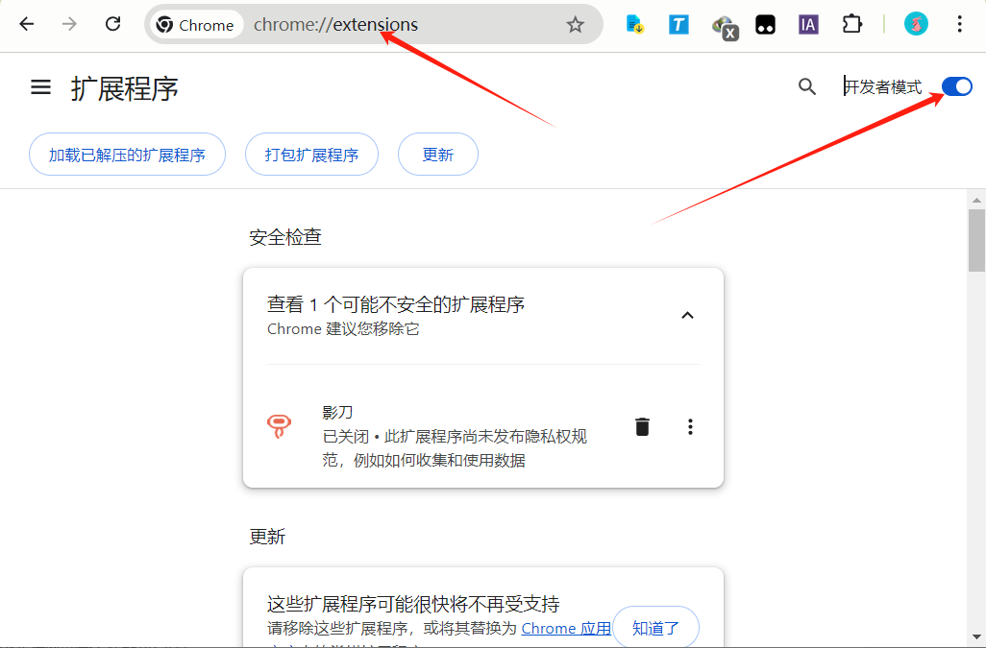Collapse the unsafe extensions review card

[687, 315]
